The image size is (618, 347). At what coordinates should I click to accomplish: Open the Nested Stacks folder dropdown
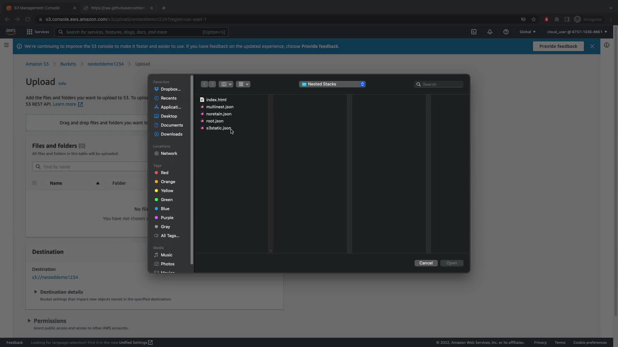click(x=332, y=84)
